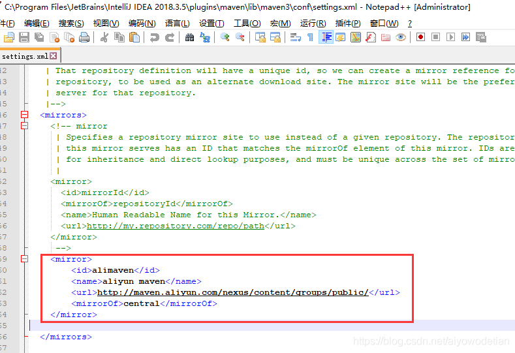Collapse the alimaven <mirror> fold marker

tap(24, 259)
